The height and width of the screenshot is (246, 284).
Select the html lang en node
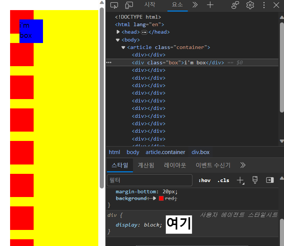[139, 24]
